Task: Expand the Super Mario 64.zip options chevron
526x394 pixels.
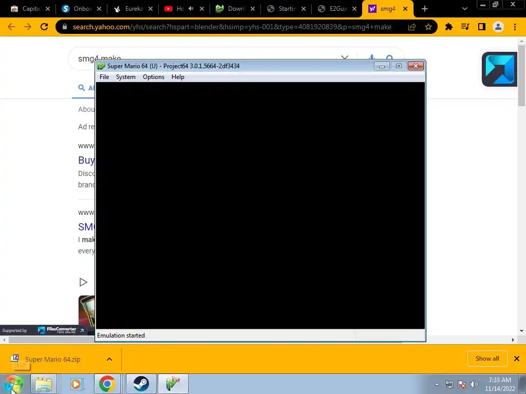Action: coord(109,359)
